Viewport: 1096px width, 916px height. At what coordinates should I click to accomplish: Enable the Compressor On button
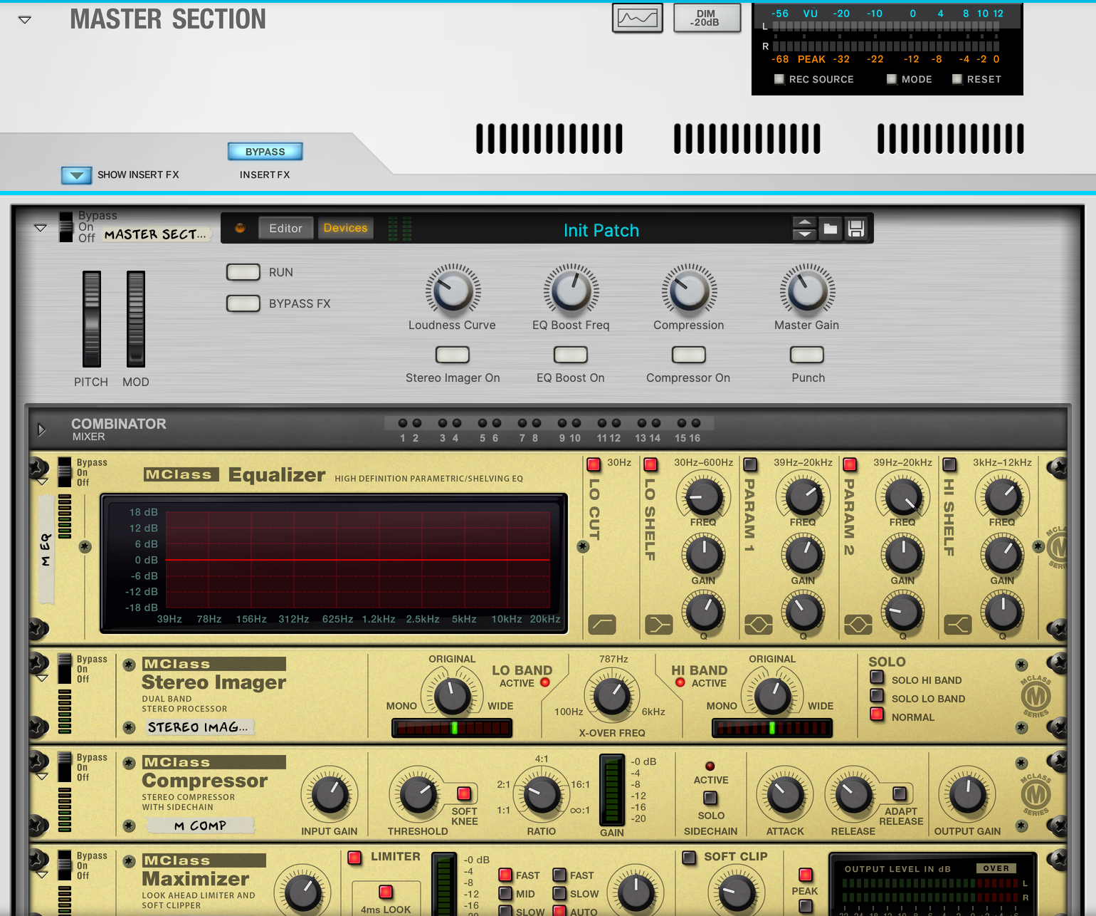click(689, 354)
